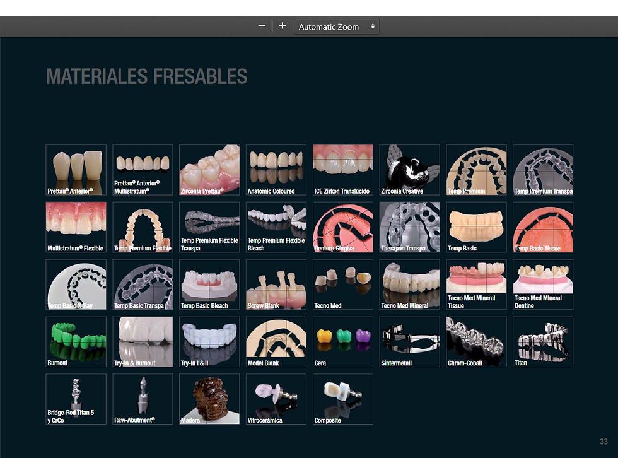Open the Tecno Med Mineral Tissue thumbnail
The image size is (618, 458).
(x=477, y=285)
